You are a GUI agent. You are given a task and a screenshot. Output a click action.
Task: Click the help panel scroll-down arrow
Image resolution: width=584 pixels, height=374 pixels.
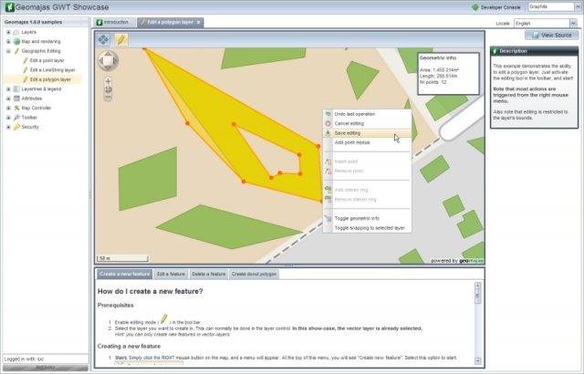point(478,361)
